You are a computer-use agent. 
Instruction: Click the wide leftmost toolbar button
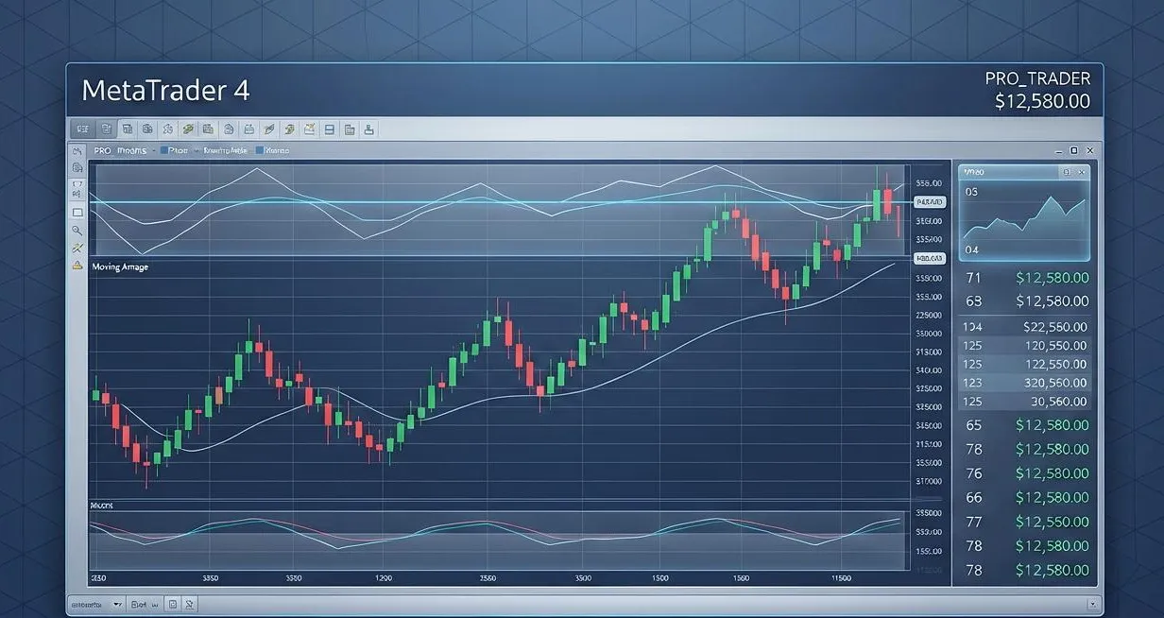click(83, 129)
